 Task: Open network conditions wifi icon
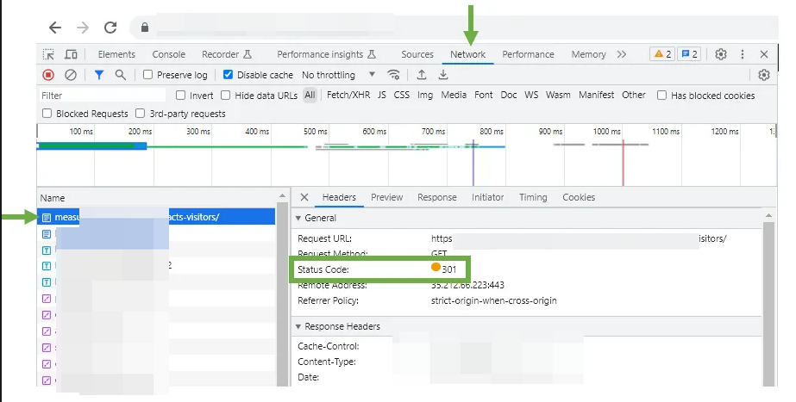click(394, 75)
